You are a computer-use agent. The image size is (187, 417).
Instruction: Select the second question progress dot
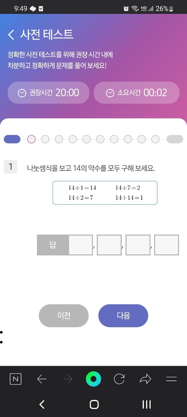45,139
